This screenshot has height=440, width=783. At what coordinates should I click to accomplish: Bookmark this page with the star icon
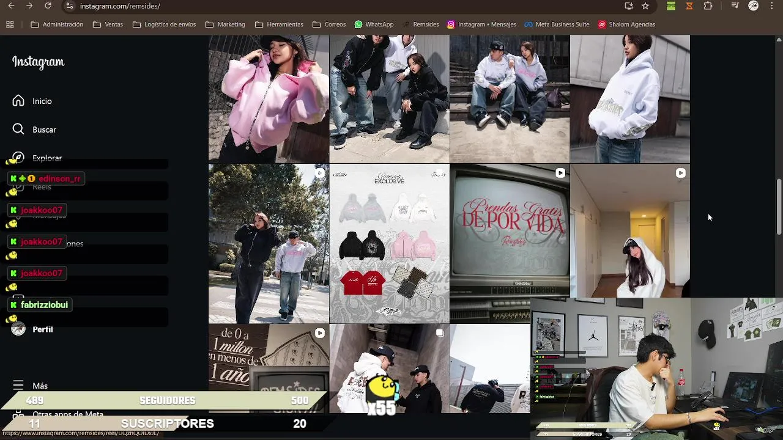coord(645,6)
